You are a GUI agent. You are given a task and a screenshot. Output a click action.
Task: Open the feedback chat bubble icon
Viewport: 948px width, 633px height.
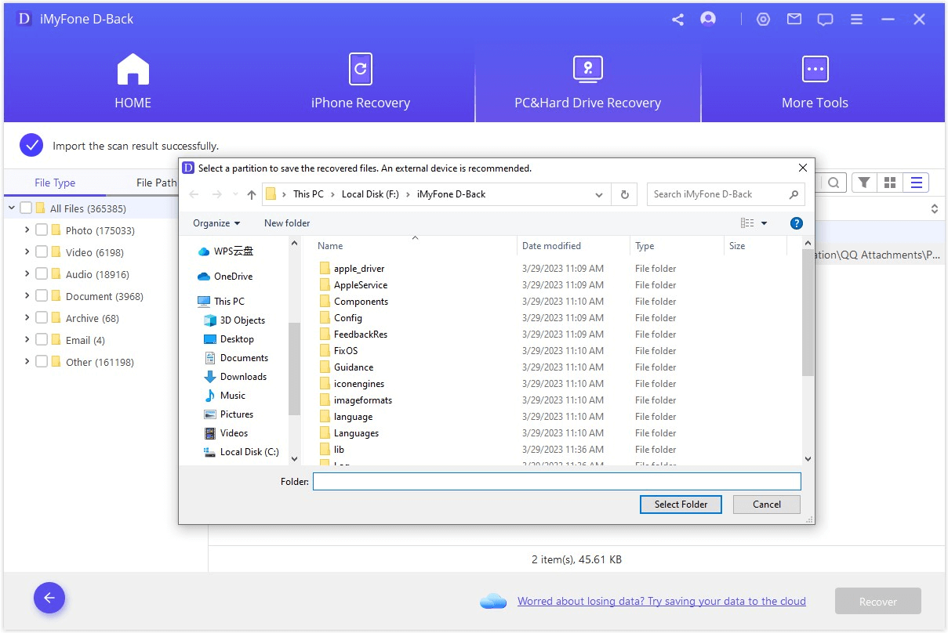pyautogui.click(x=825, y=20)
